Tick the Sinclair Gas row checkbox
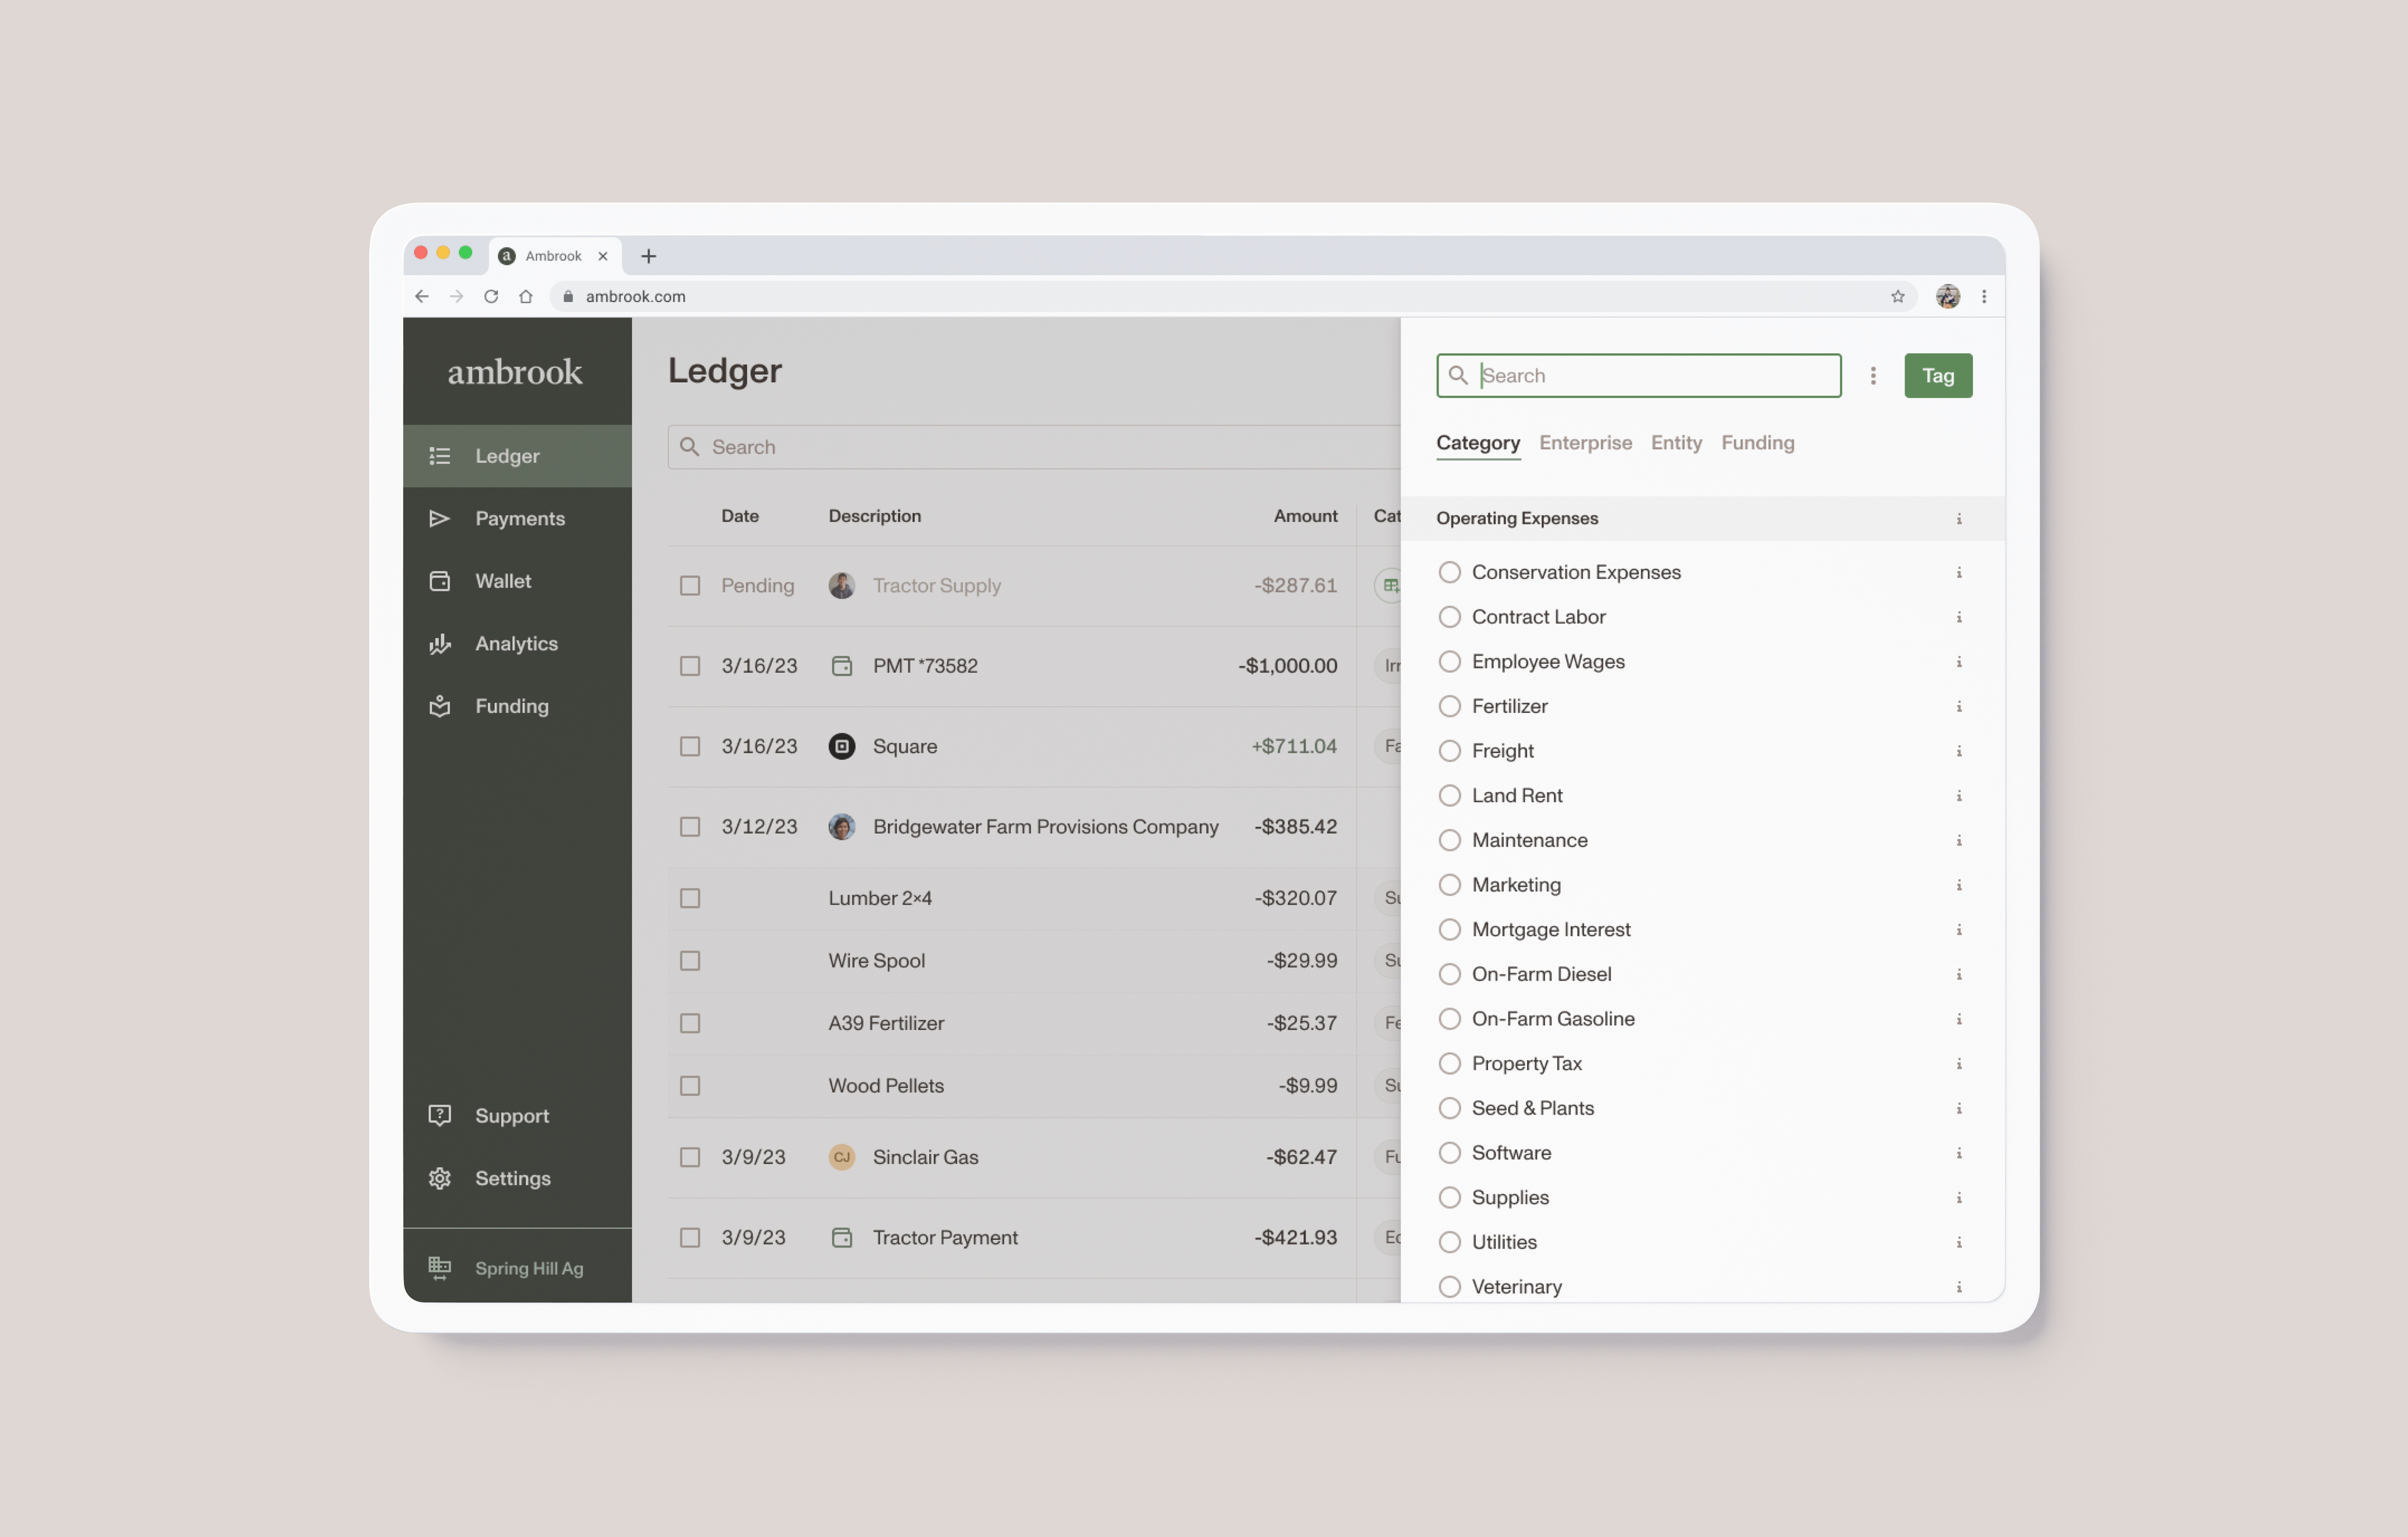This screenshot has height=1537, width=2408. pos(690,1157)
